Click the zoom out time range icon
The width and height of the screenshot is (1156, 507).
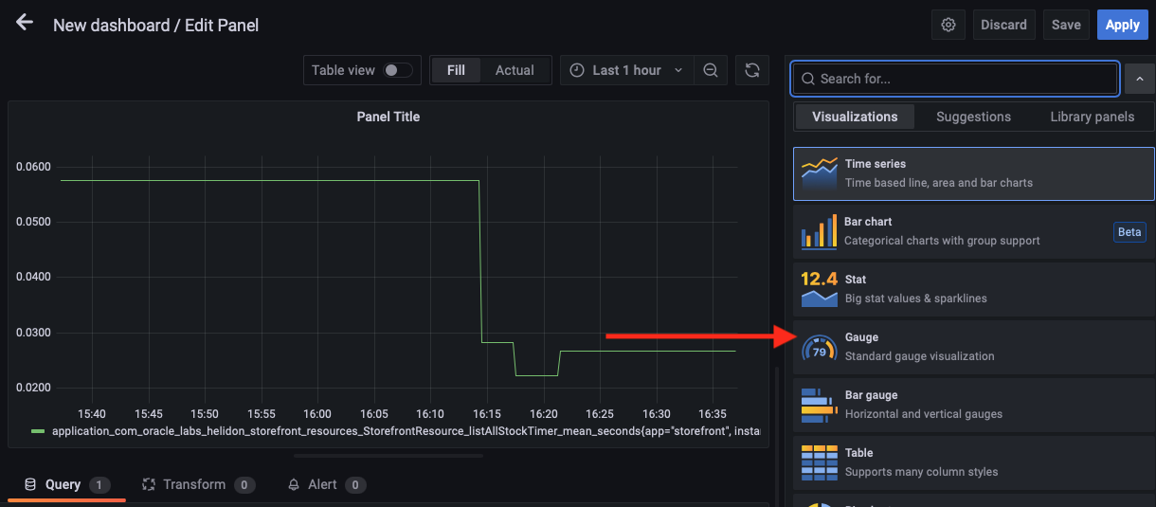click(x=710, y=70)
